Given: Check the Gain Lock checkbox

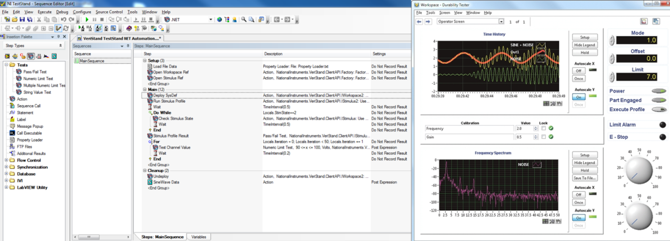Looking at the screenshot, I should point(543,137).
